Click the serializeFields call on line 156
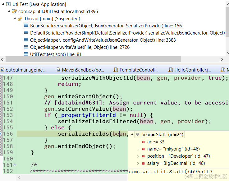 [x=83, y=134]
